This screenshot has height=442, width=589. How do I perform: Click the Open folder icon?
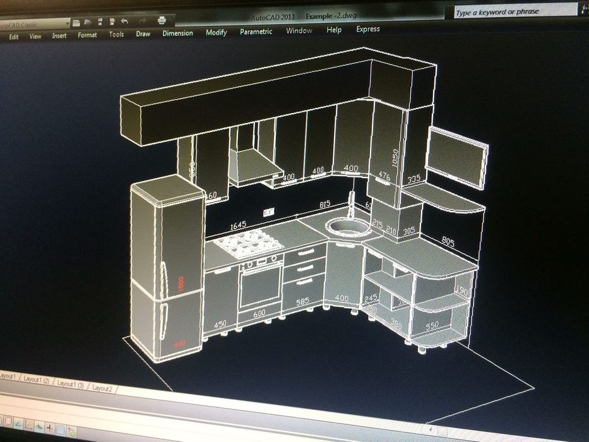coord(88,23)
